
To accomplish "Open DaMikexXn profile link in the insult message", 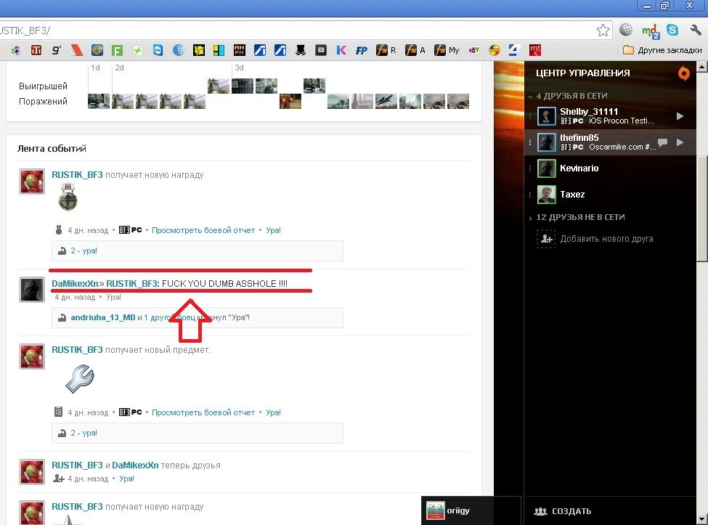I will (75, 283).
